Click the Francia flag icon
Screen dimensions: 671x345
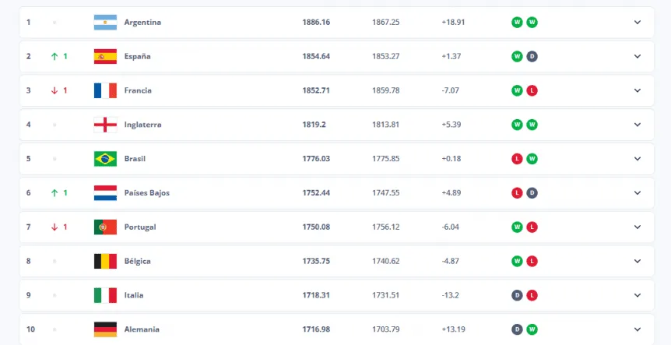coord(104,90)
